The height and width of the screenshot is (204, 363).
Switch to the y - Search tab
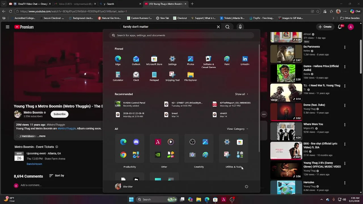[x=121, y=4]
